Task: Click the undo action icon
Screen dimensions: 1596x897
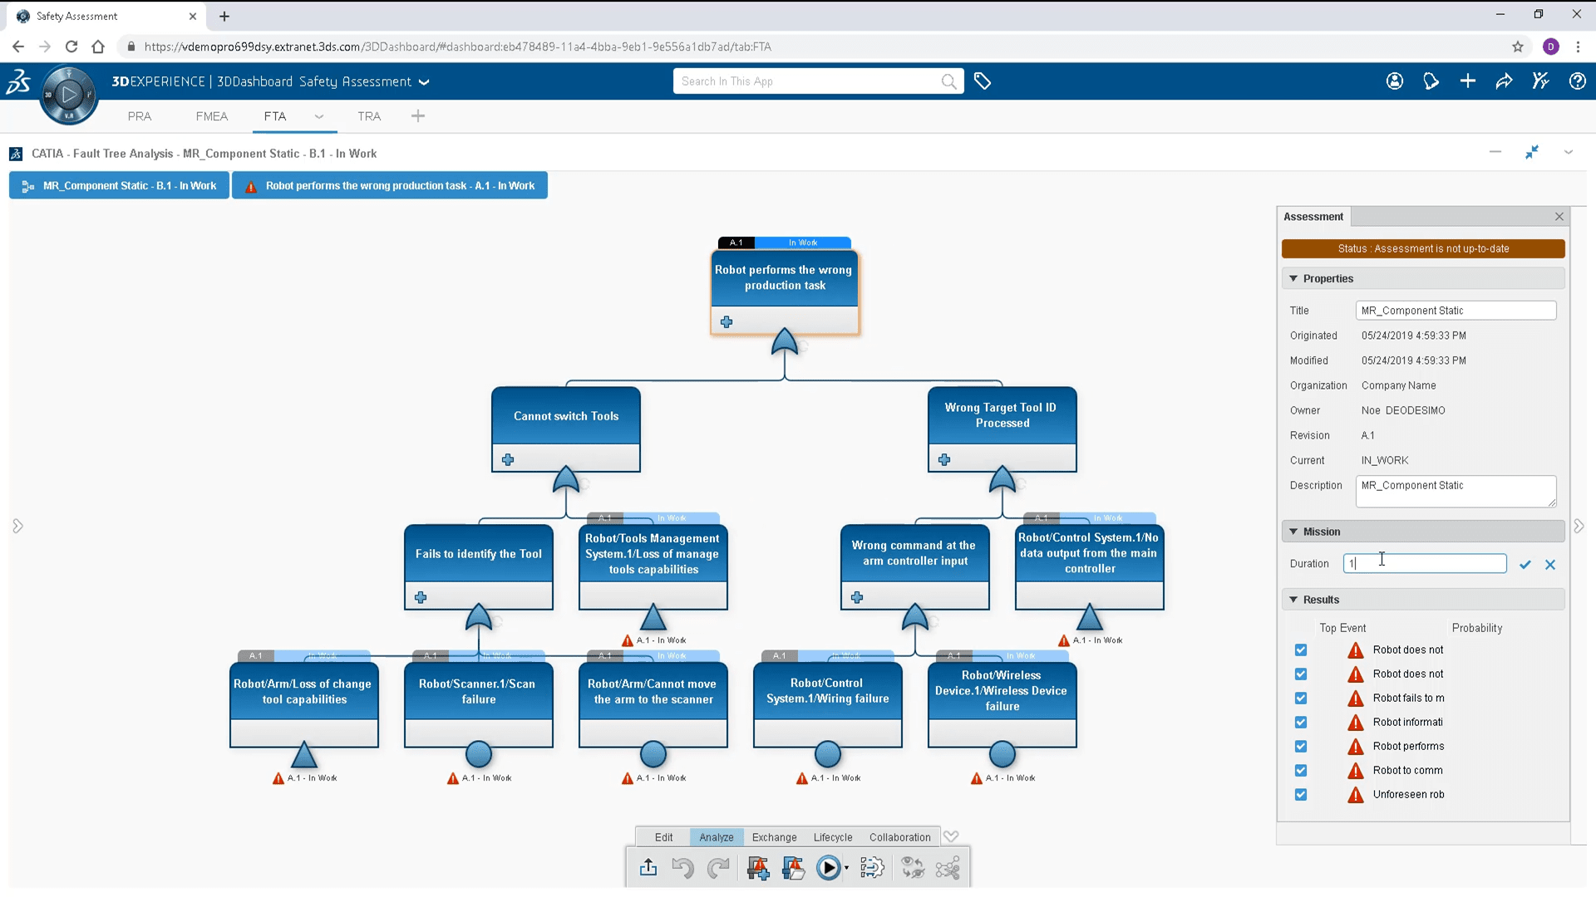Action: click(x=683, y=867)
